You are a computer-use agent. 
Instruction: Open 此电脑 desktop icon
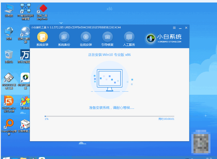coord(9,10)
